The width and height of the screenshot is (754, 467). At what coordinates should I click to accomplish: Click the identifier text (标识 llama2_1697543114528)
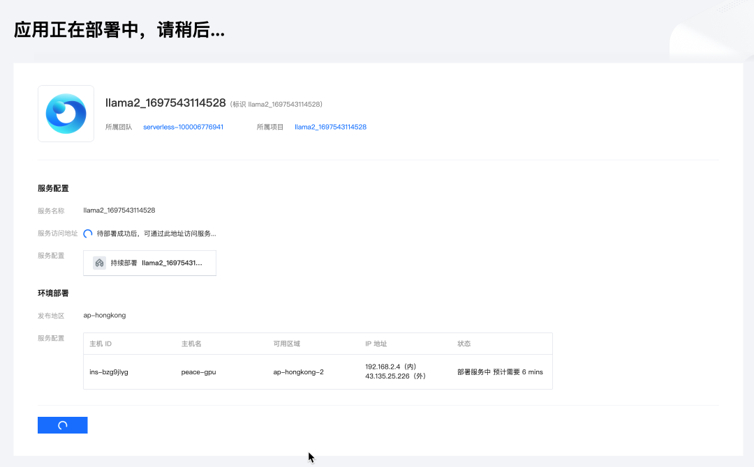pos(276,104)
